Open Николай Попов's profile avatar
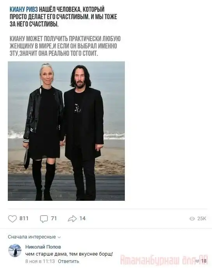The height and width of the screenshot is (268, 212). [x=15, y=251]
